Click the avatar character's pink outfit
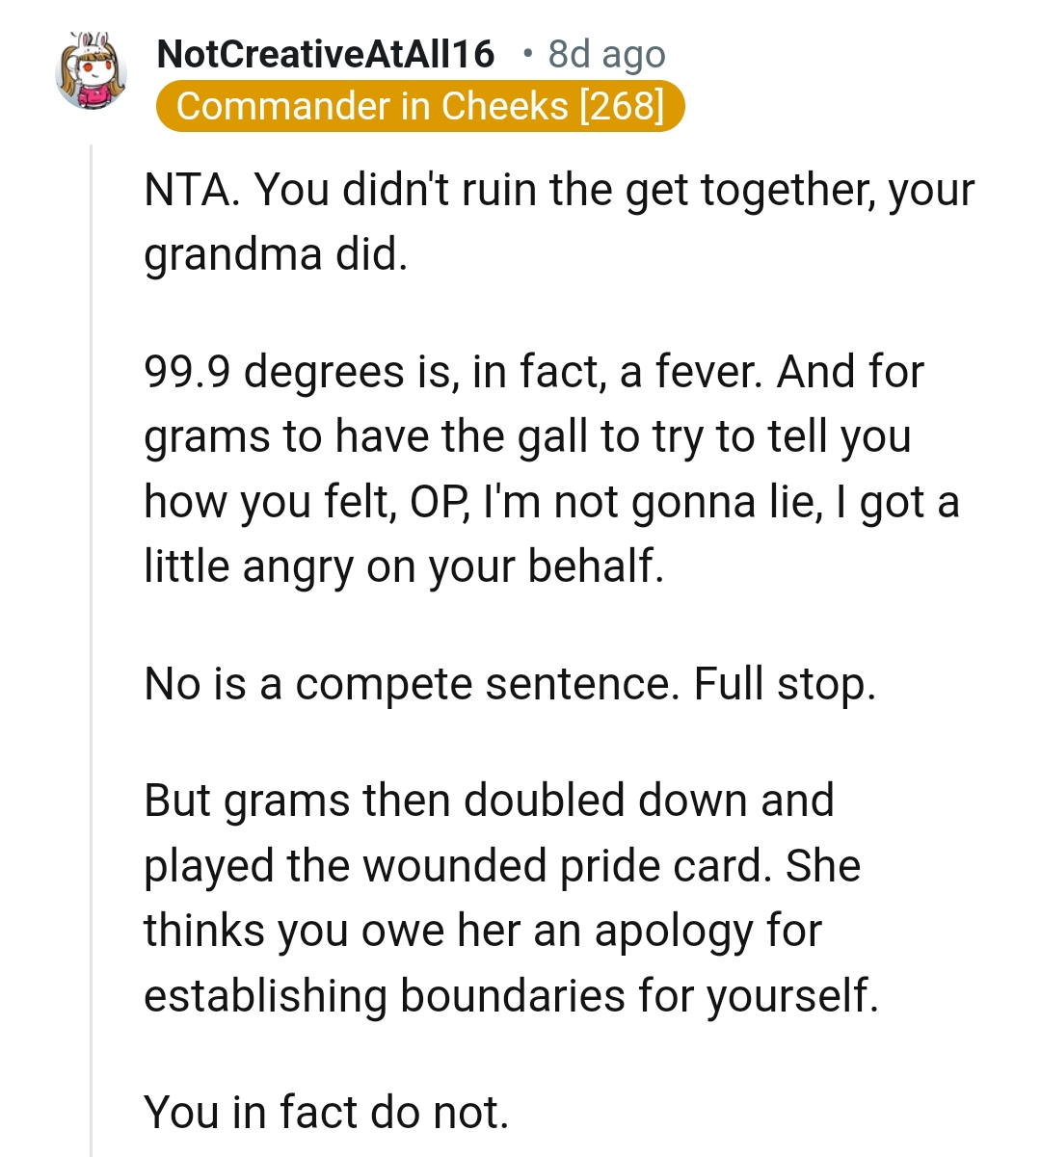The width and height of the screenshot is (1041, 1157). point(96,98)
